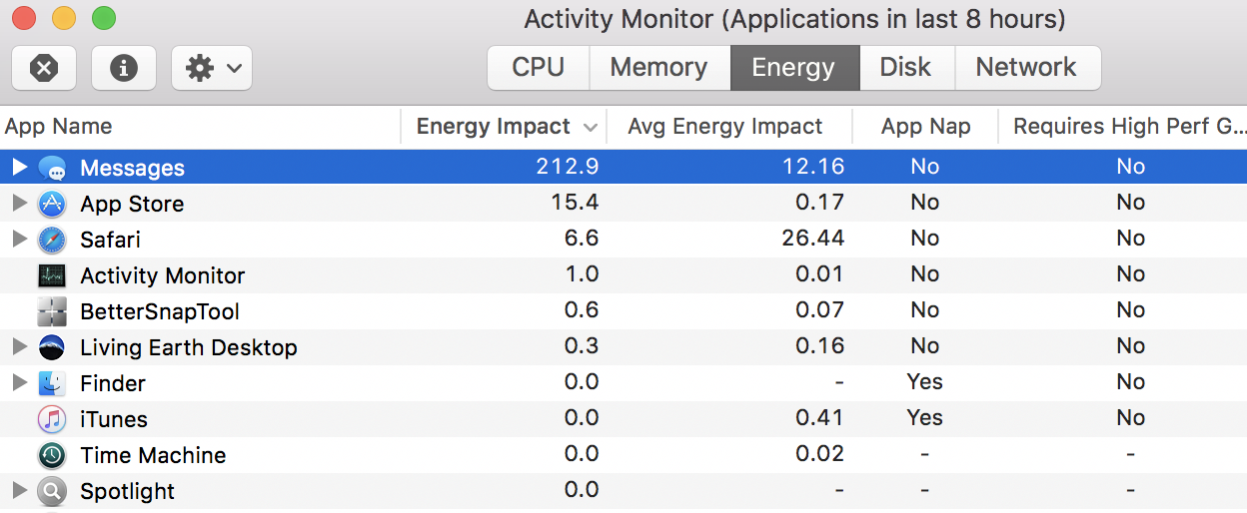Click the iTunes music note icon
This screenshot has width=1247, height=513.
point(52,419)
